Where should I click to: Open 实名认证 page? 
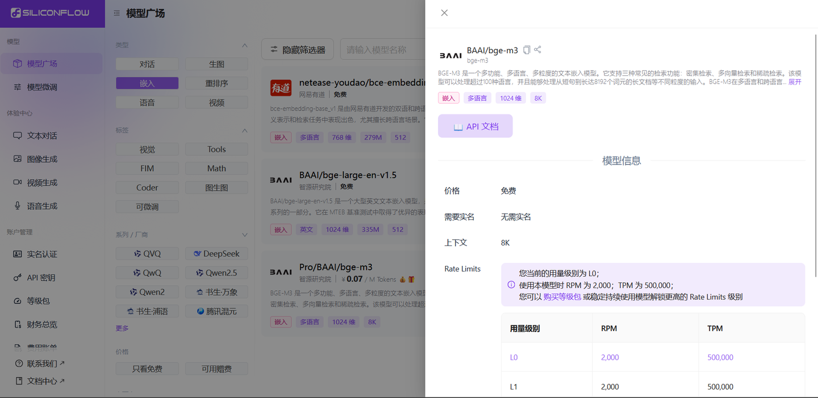click(51, 254)
